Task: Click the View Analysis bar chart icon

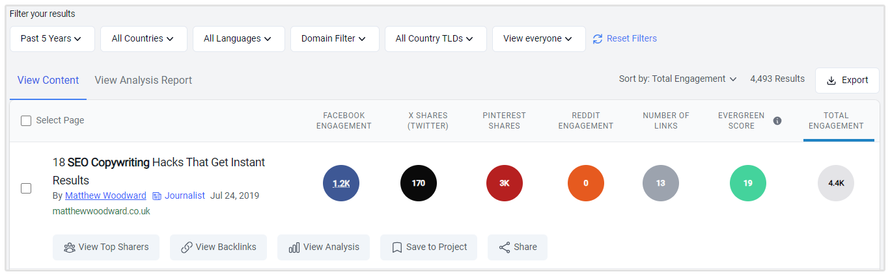Action: pos(294,247)
